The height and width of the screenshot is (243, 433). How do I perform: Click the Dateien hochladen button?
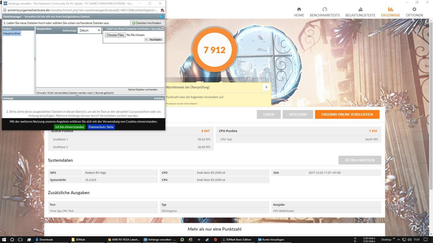tap(147, 23)
